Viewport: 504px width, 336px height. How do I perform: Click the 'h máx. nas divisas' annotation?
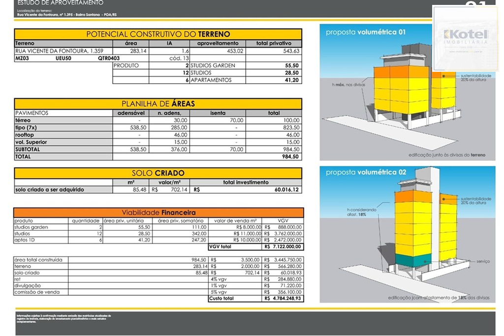[x=348, y=85]
